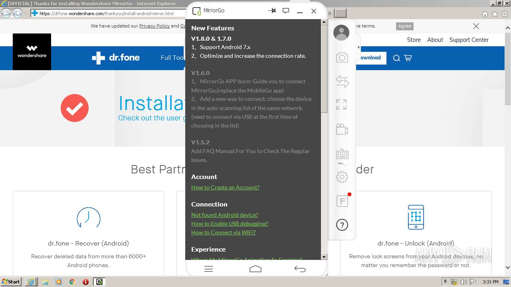Open Google Chrome from the taskbar
Image resolution: width=511 pixels, height=287 pixels.
pyautogui.click(x=72, y=282)
